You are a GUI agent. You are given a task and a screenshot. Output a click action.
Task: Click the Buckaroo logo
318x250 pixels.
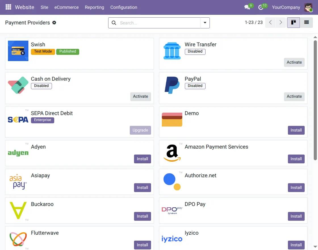pyautogui.click(x=18, y=211)
